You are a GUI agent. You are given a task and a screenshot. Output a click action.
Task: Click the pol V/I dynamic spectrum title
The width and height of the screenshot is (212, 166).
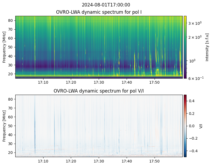tap(99, 91)
